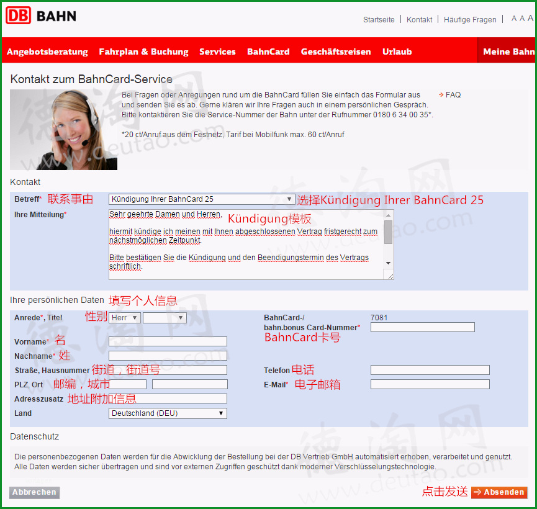Click the Adresszusatz input field
Image resolution: width=537 pixels, height=509 pixels.
(168, 399)
